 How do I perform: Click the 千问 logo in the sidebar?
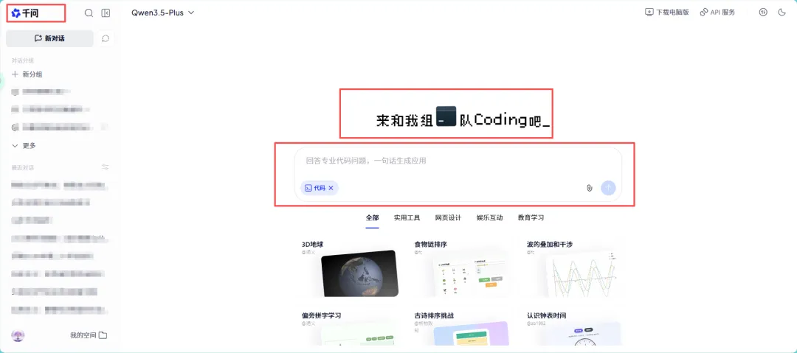[25, 13]
